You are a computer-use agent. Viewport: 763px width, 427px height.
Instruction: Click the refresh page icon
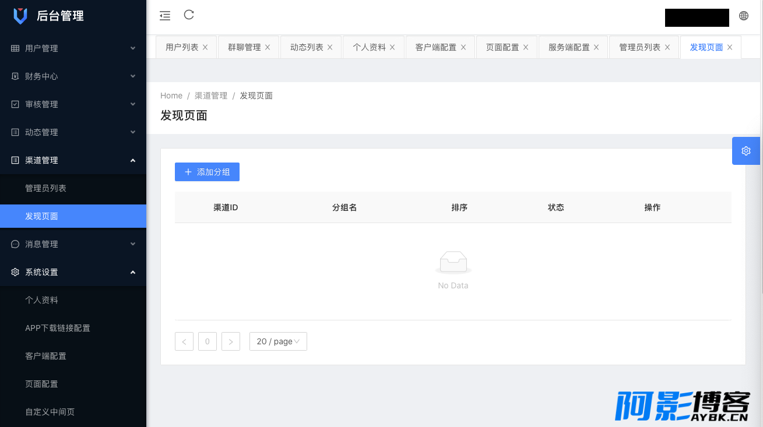189,15
